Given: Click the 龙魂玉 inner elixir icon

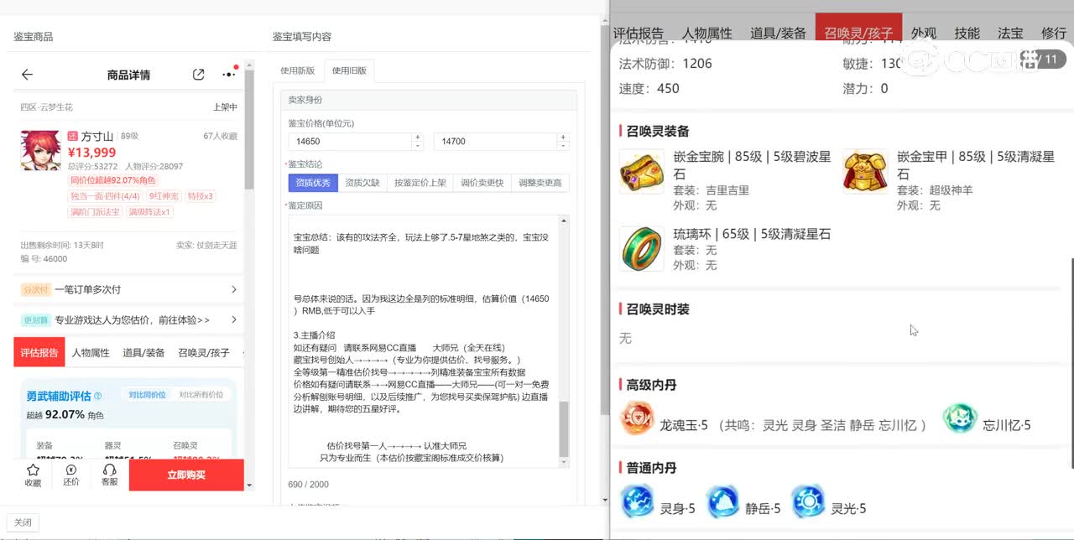Looking at the screenshot, I should [638, 418].
